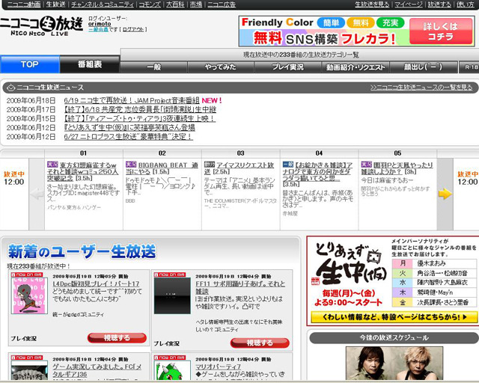Click マリオパーティ7 green dragon thumbnail
479x383 pixels.
pos(172,371)
